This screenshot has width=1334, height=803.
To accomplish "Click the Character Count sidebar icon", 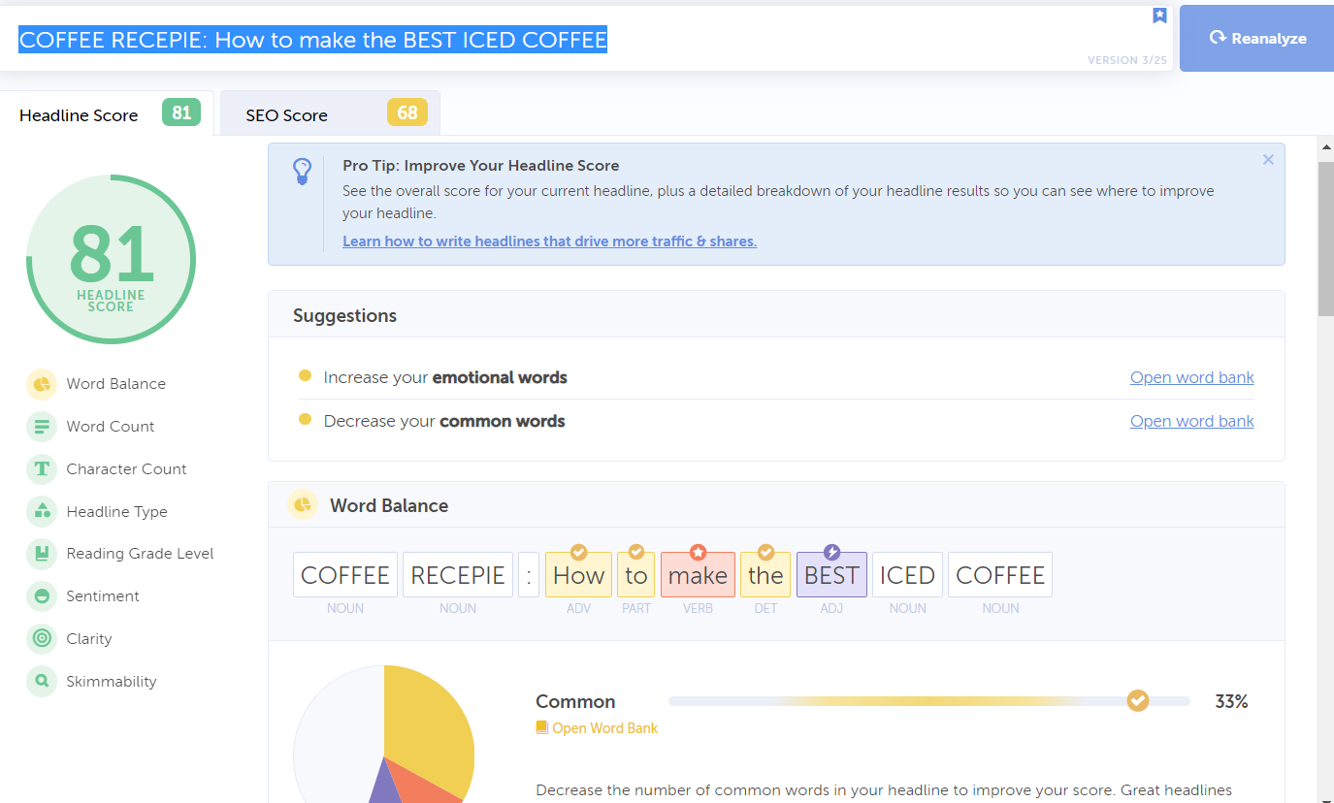I will coord(42,469).
